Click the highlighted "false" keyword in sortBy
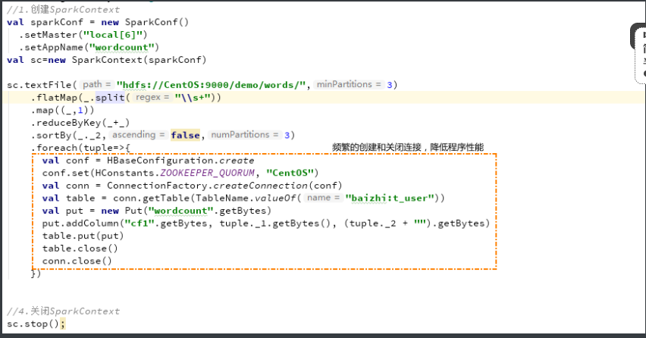Image resolution: width=646 pixels, height=338 pixels. coord(186,135)
